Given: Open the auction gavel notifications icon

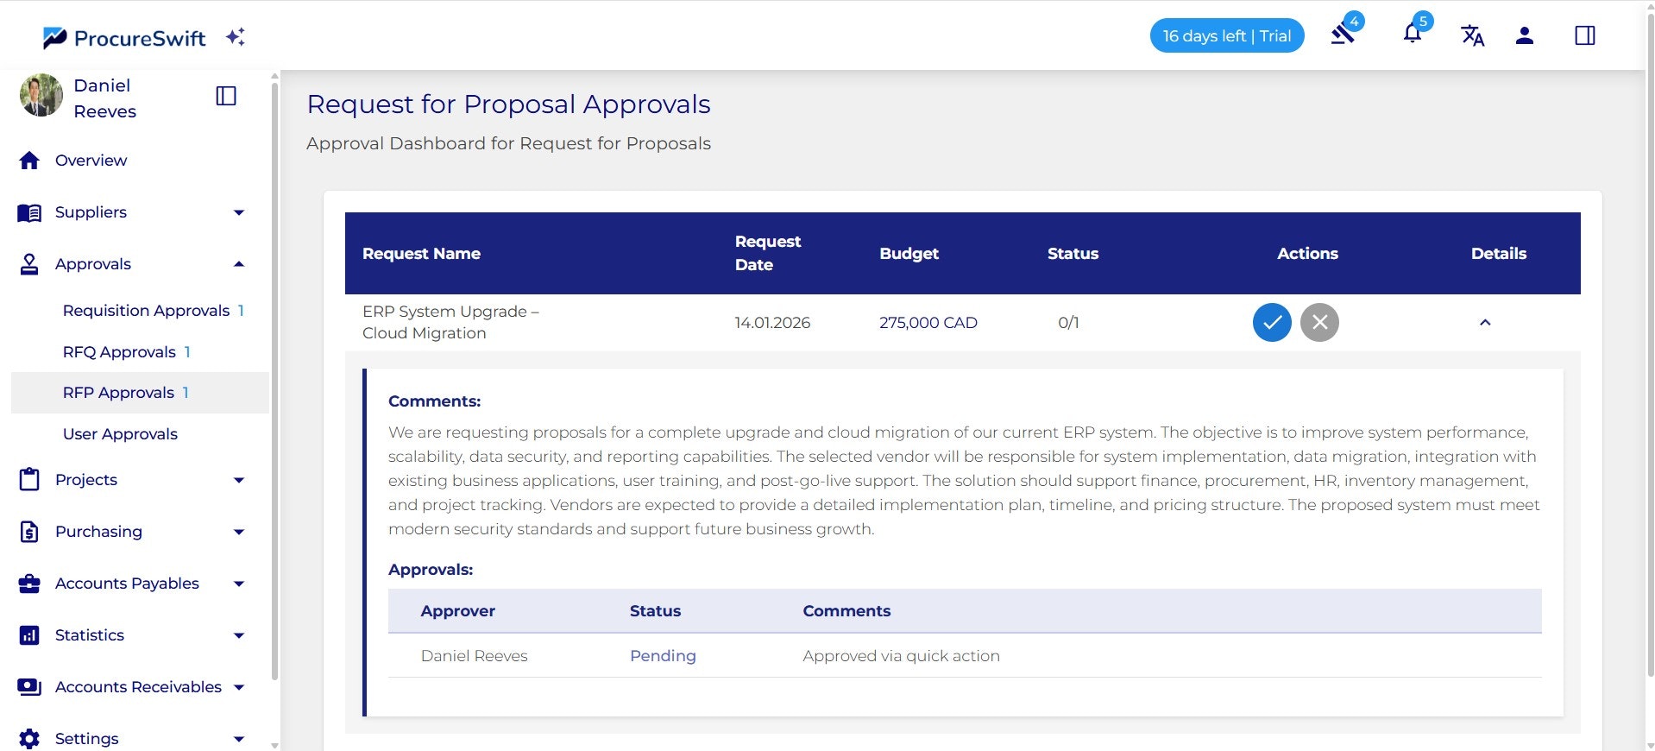Looking at the screenshot, I should click(x=1344, y=35).
